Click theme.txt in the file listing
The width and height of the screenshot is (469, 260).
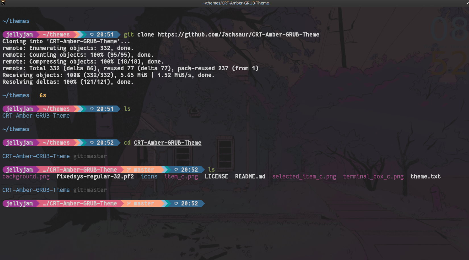pyautogui.click(x=426, y=177)
